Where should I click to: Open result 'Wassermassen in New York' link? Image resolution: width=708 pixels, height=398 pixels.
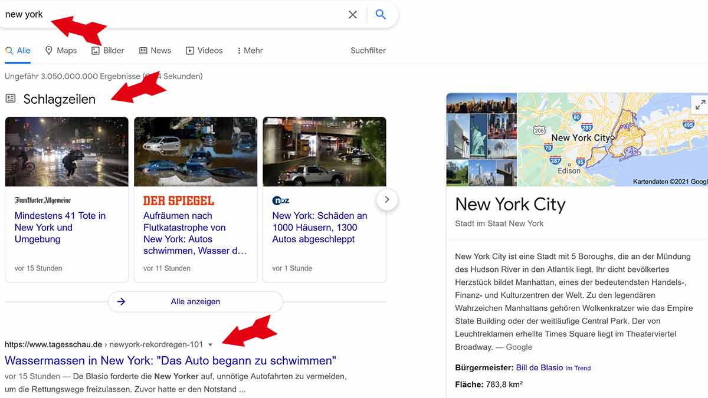pos(171,360)
